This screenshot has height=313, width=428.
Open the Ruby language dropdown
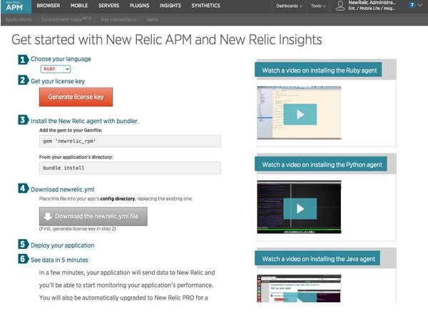click(56, 69)
